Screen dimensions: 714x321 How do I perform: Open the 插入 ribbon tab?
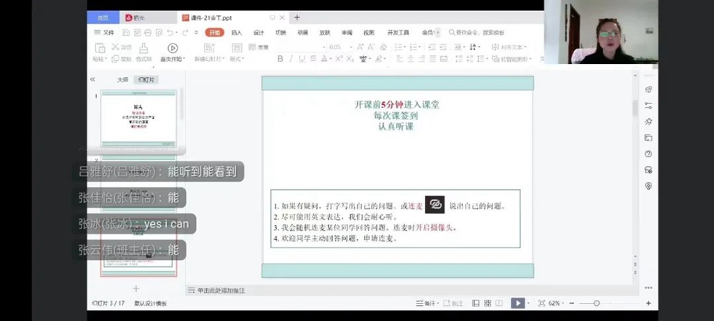(x=237, y=32)
